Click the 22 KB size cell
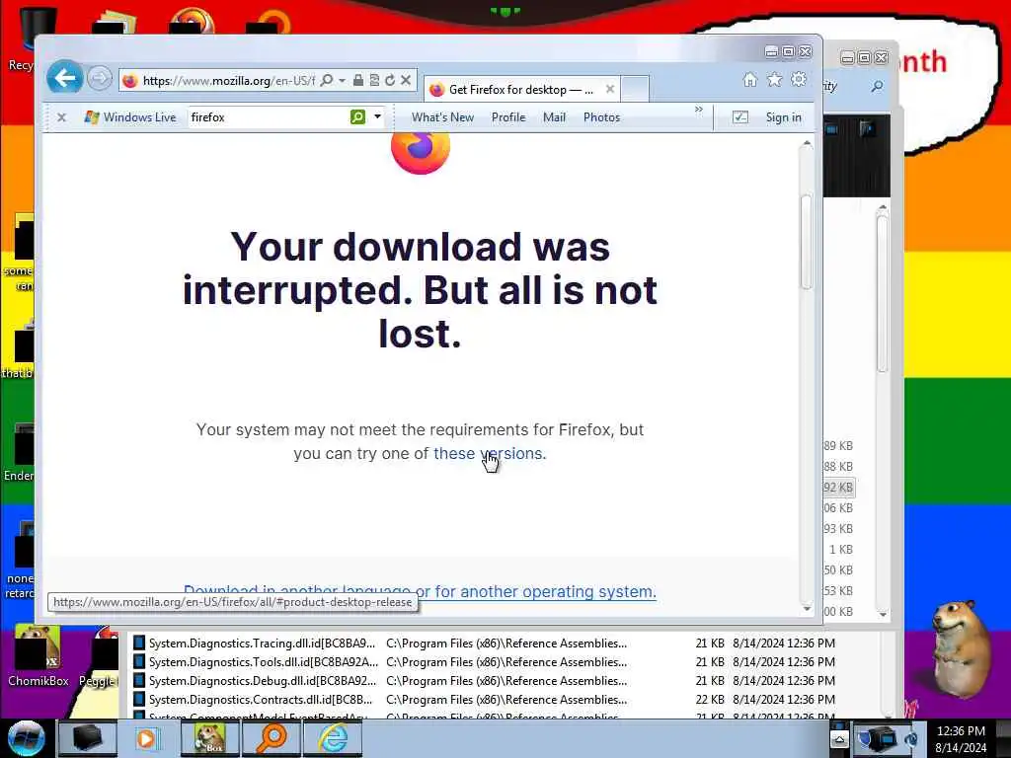1011x758 pixels. click(710, 699)
